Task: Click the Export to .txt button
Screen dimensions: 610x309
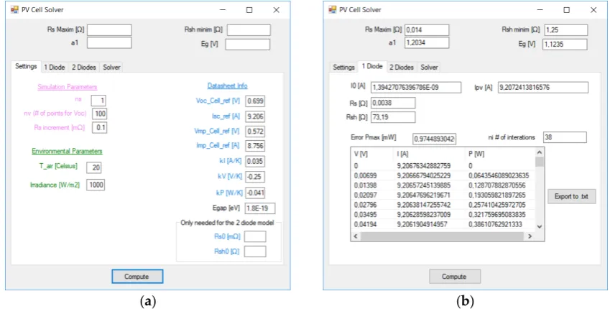Action: tap(571, 196)
